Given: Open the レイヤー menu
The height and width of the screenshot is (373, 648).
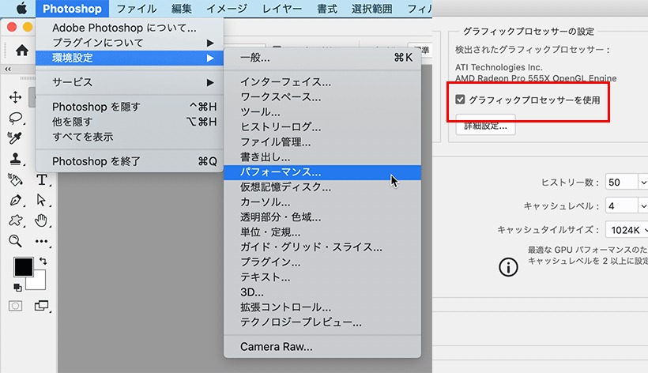Looking at the screenshot, I should point(282,9).
